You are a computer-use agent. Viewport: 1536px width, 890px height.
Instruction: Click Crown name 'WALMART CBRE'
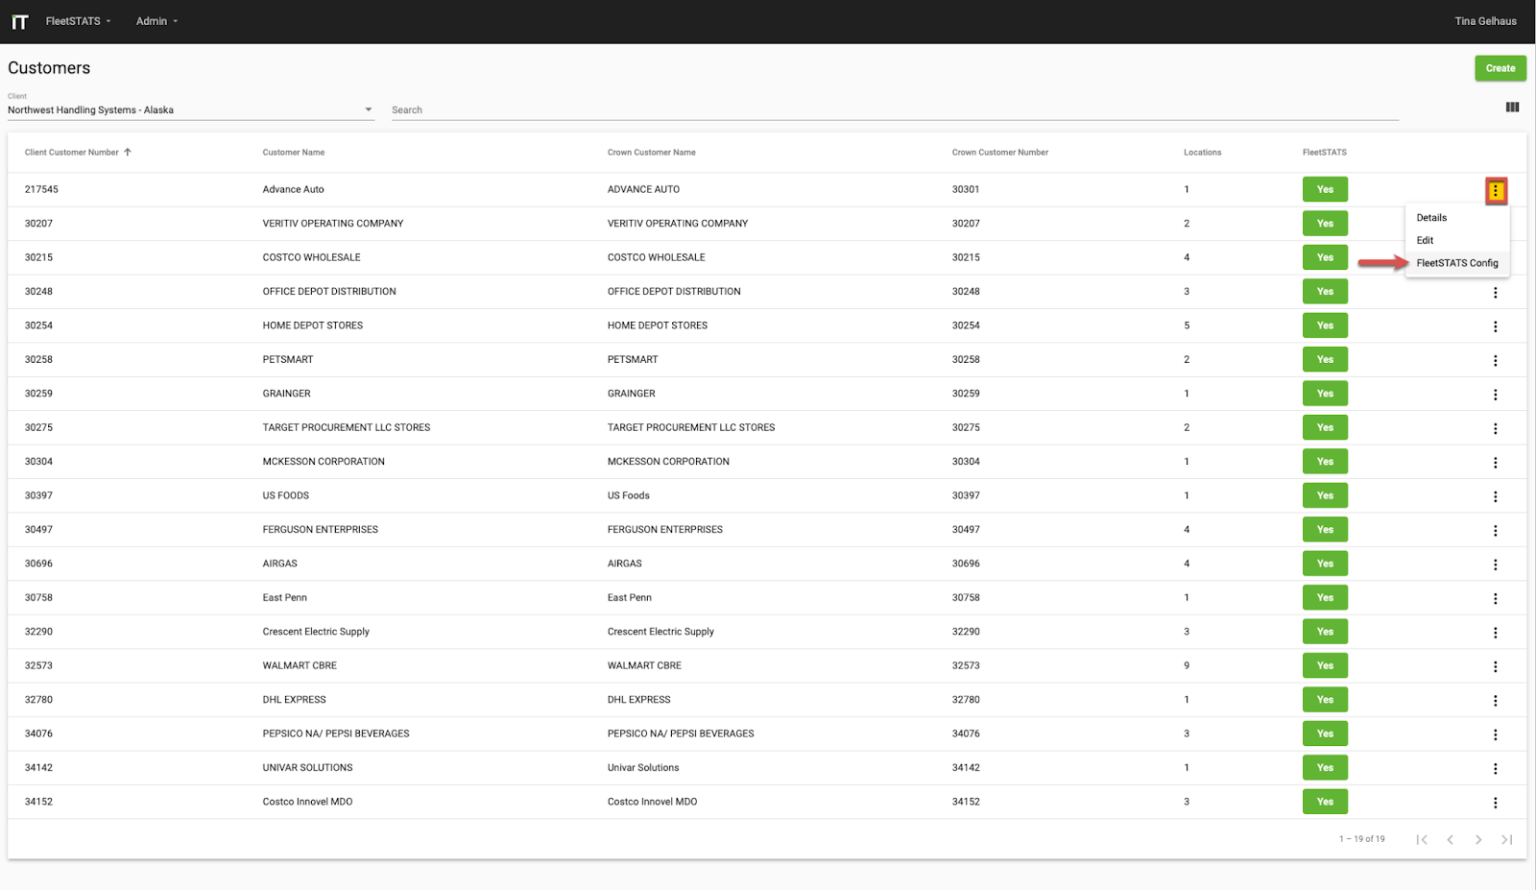coord(644,665)
